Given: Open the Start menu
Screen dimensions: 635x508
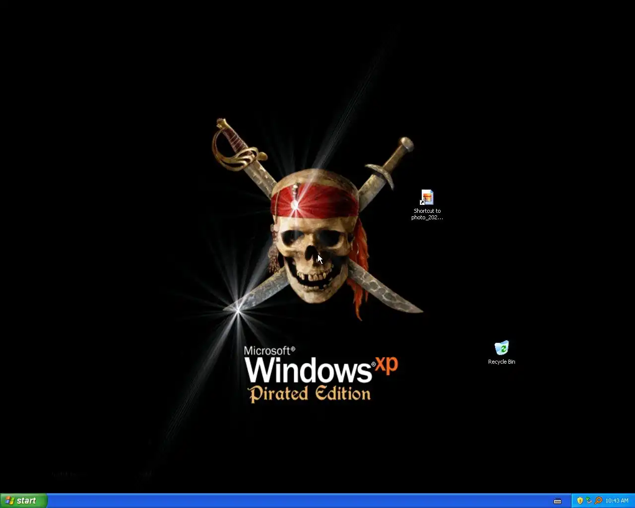Looking at the screenshot, I should point(24,501).
